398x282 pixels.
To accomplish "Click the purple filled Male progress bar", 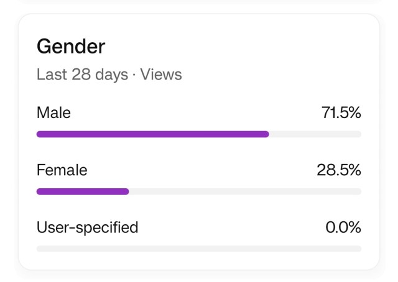I will (x=152, y=134).
